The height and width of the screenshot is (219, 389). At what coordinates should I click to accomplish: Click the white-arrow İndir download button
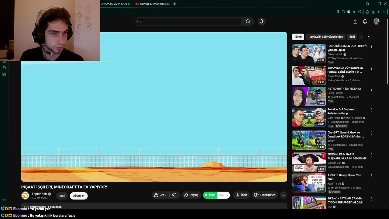coord(241,195)
